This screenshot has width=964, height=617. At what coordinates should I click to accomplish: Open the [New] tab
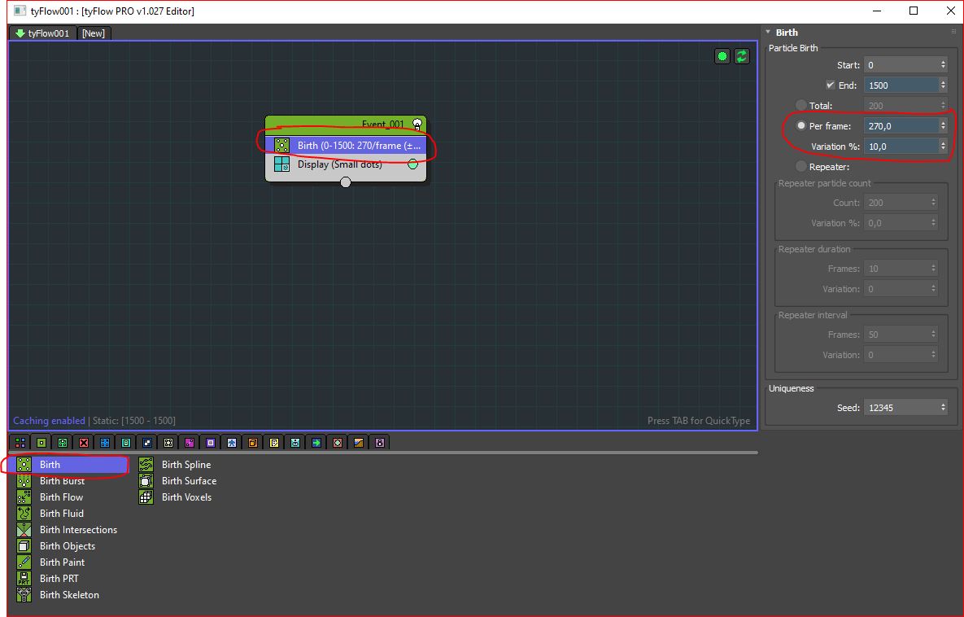tap(94, 33)
